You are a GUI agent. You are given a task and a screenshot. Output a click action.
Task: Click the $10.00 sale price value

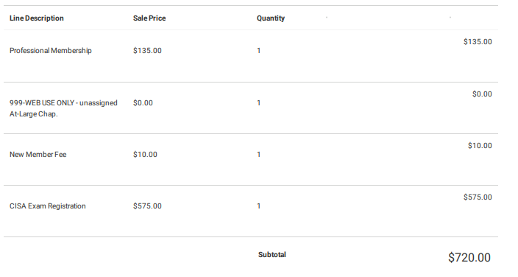pos(145,155)
